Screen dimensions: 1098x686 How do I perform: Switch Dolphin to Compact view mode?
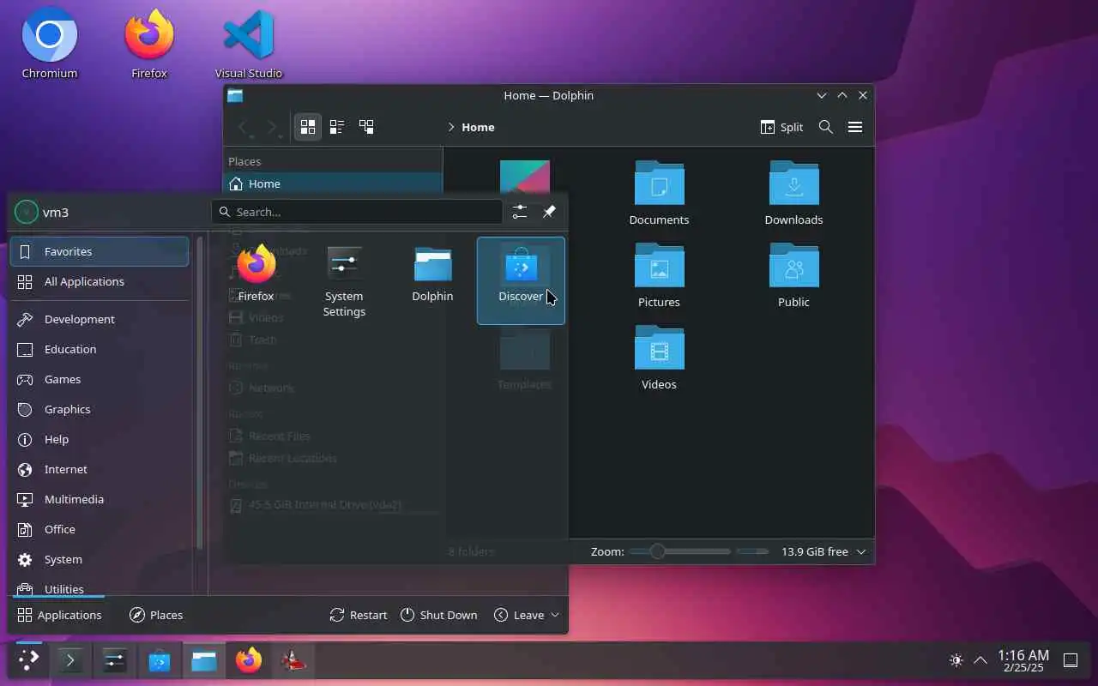pyautogui.click(x=337, y=127)
